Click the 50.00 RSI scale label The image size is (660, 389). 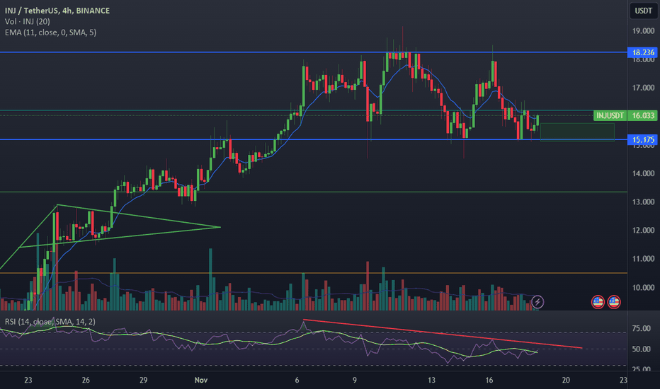[642, 349]
